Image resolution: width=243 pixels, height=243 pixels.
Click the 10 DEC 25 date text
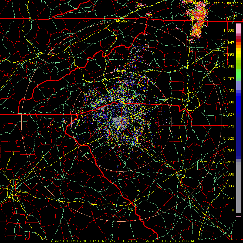coord(169,241)
